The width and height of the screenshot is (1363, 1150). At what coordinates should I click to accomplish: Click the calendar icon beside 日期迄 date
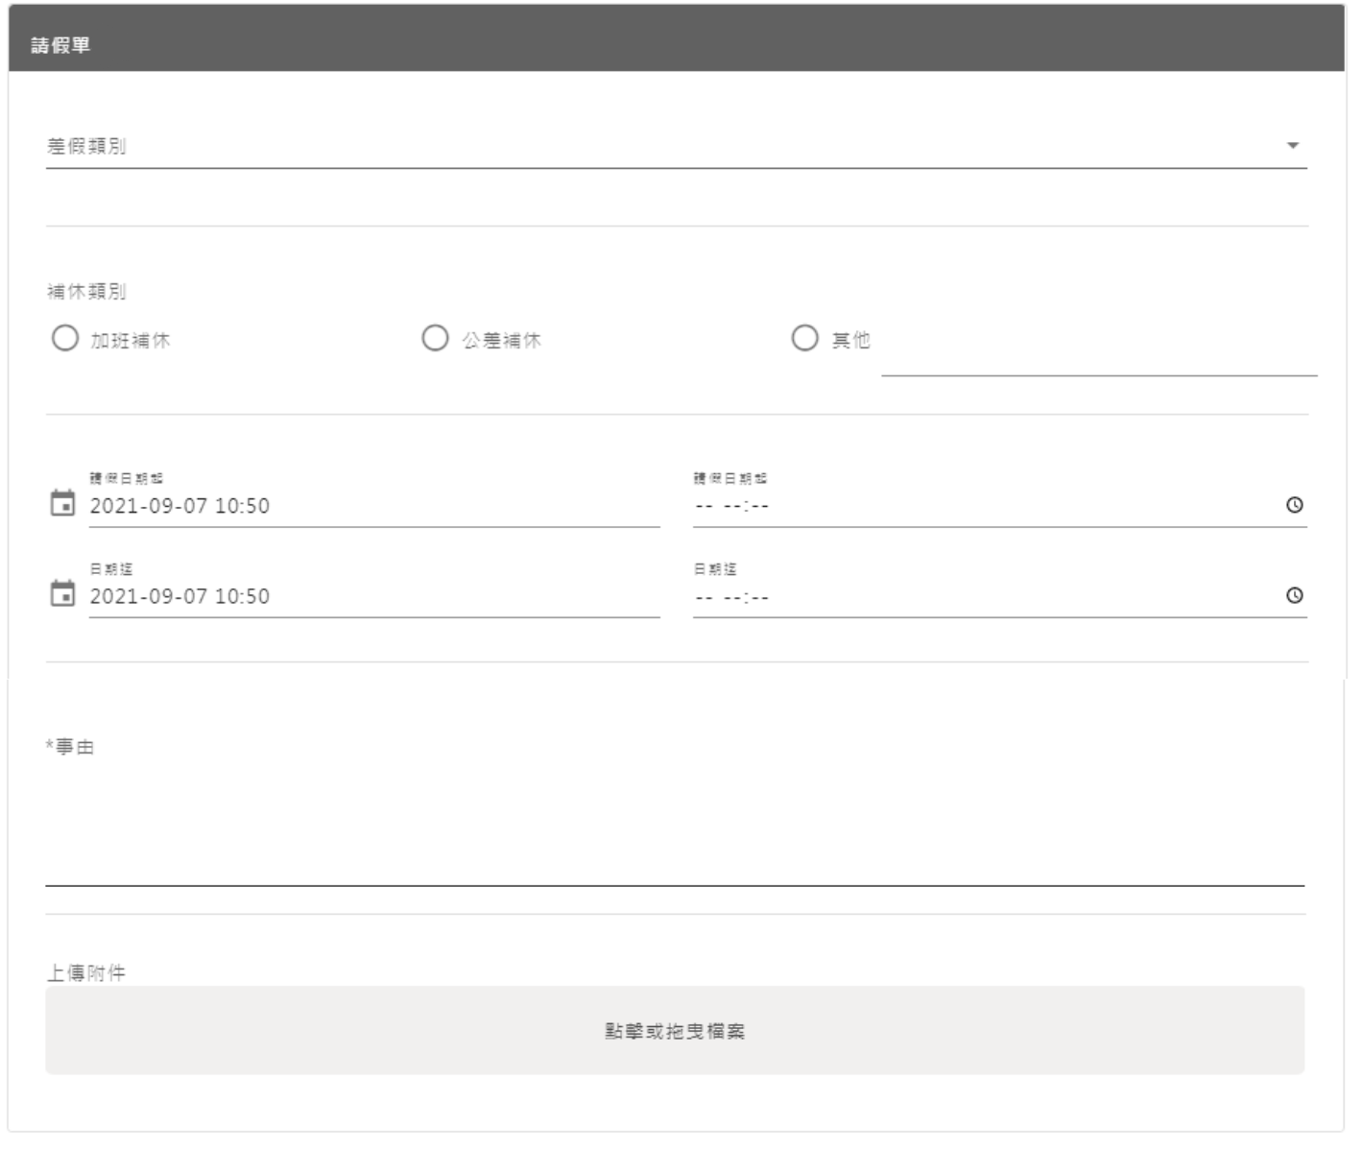pyautogui.click(x=62, y=594)
